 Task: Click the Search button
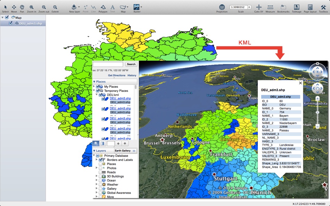[x=131, y=64]
